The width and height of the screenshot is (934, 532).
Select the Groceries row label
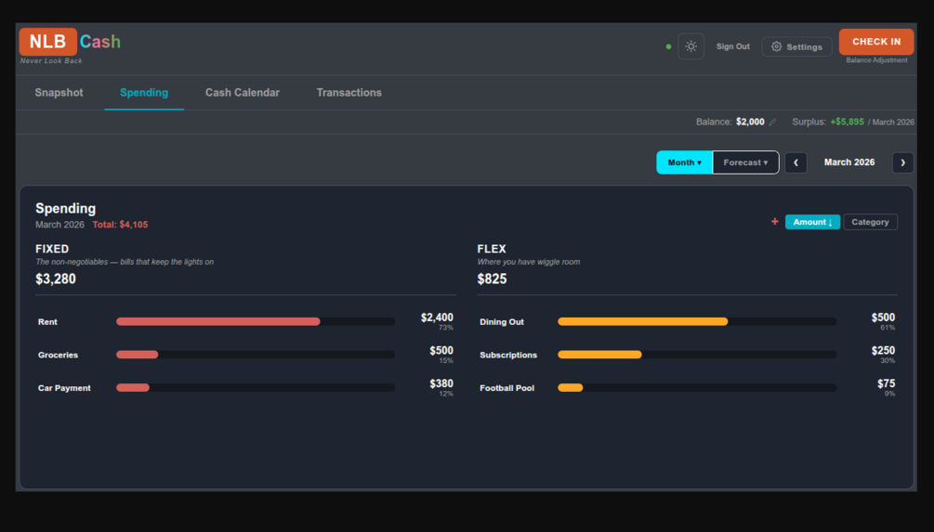tap(58, 356)
